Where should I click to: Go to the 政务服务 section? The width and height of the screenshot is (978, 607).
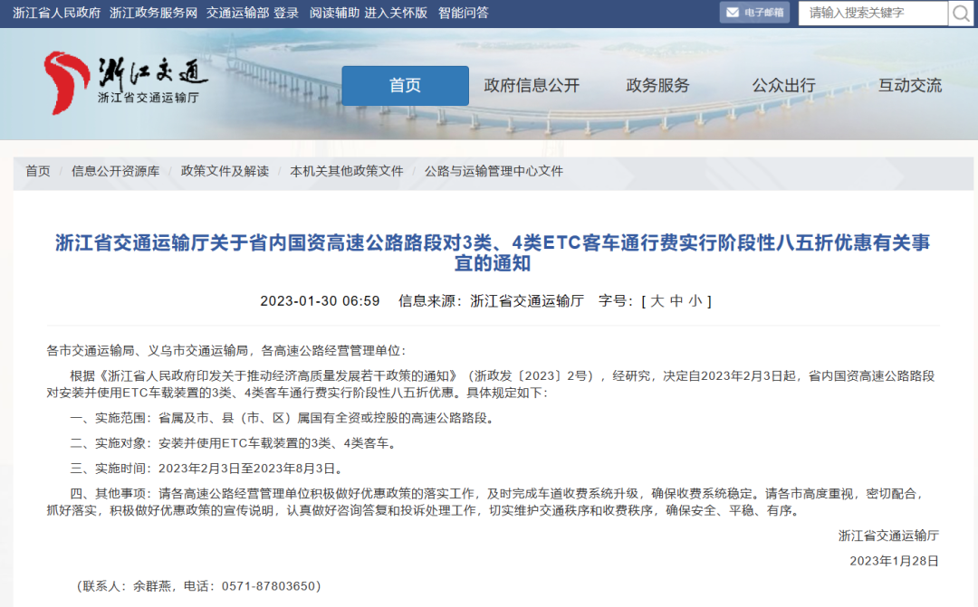point(657,86)
